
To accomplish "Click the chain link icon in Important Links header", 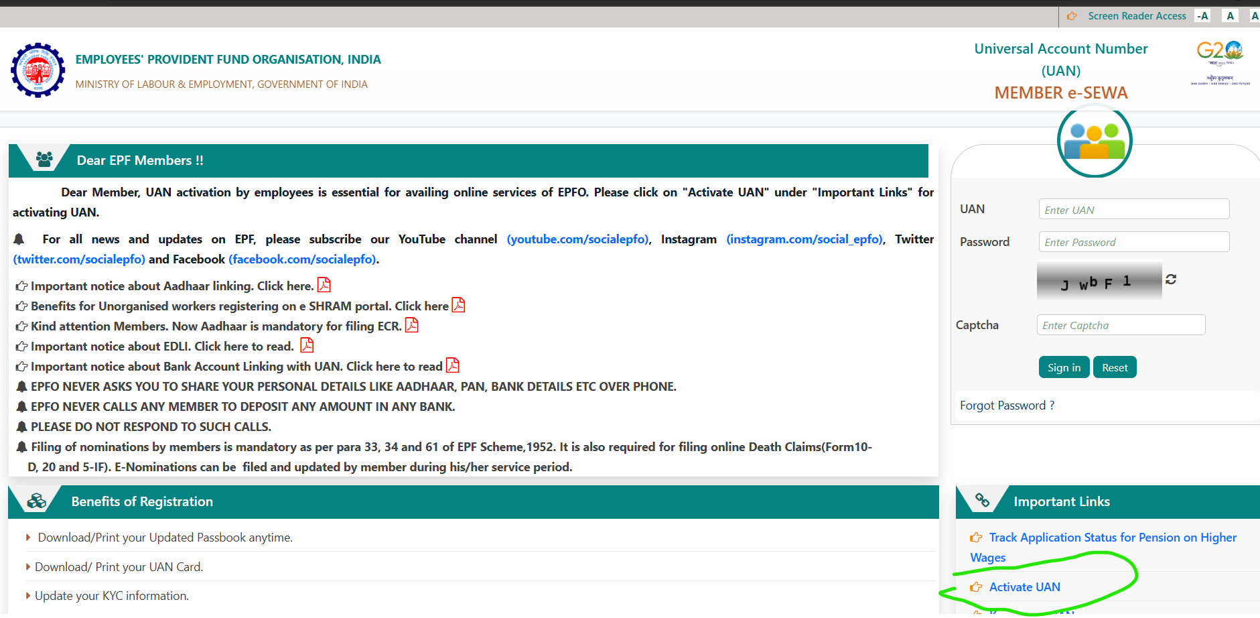I will pos(983,500).
